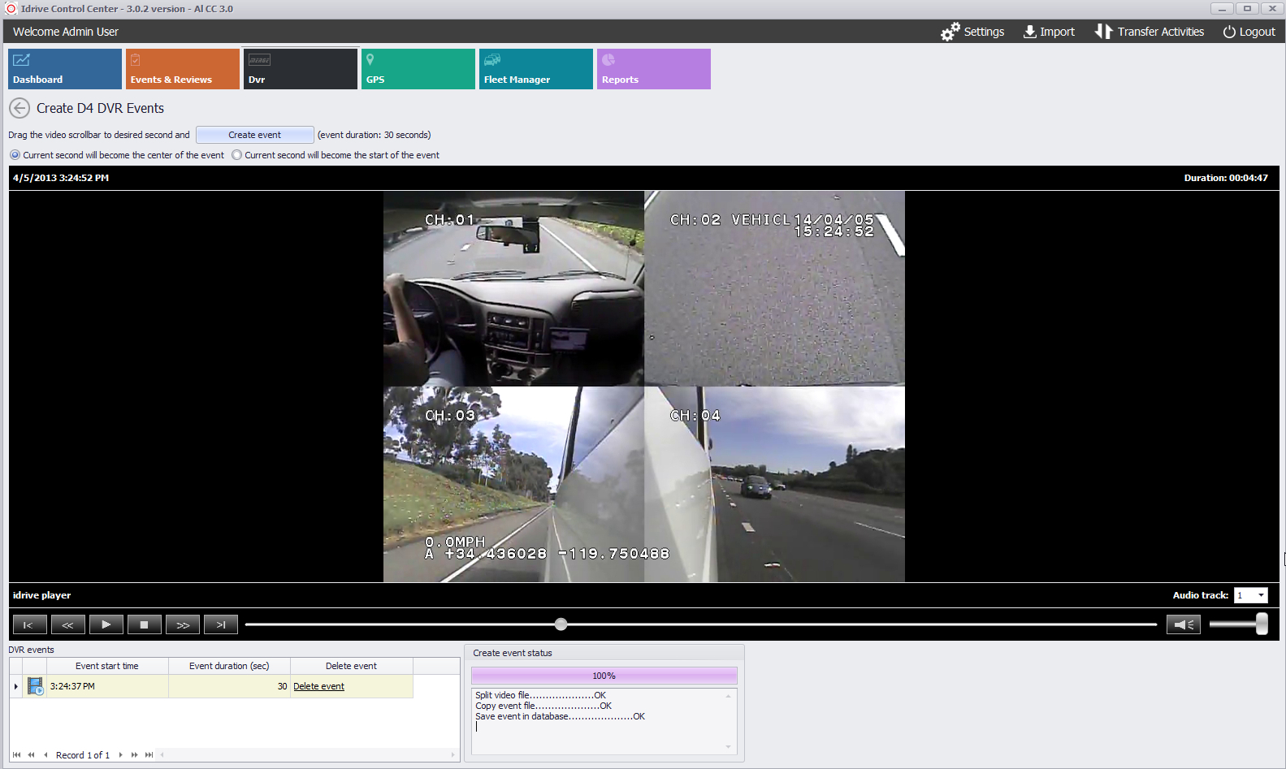Image resolution: width=1286 pixels, height=769 pixels.
Task: Click the video event icon in the DVR events row
Action: [x=36, y=686]
